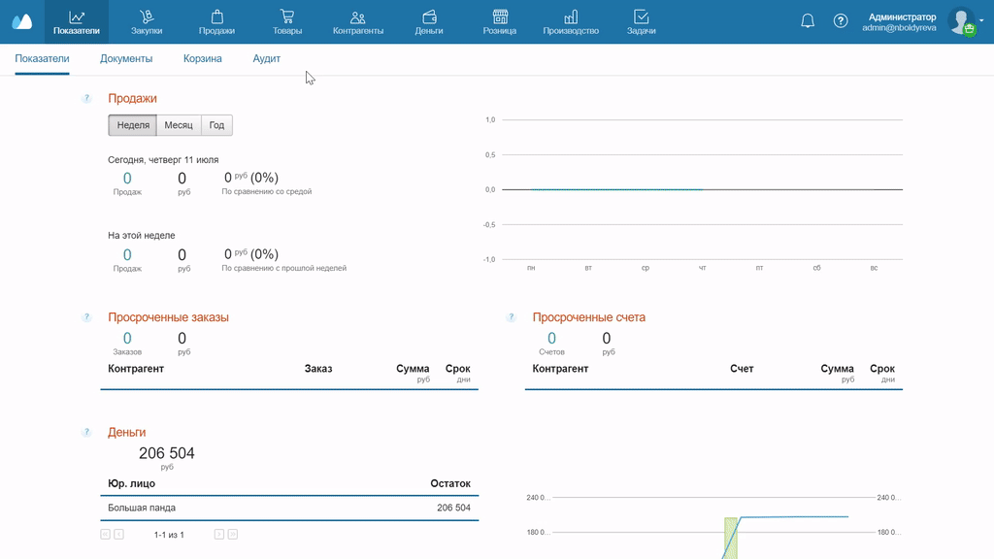Open the Закупки purchases section
The height and width of the screenshot is (559, 994).
pos(147,22)
